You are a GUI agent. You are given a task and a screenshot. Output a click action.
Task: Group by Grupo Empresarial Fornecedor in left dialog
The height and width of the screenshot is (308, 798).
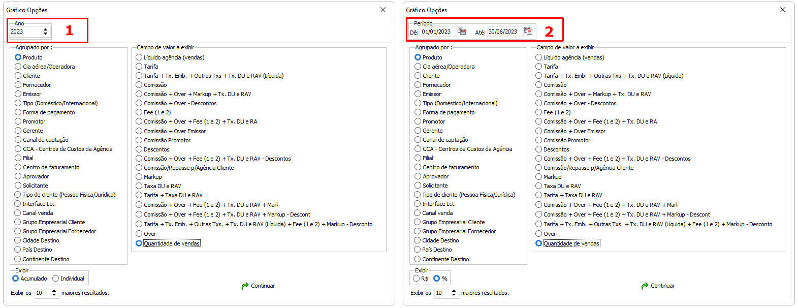[x=55, y=231]
